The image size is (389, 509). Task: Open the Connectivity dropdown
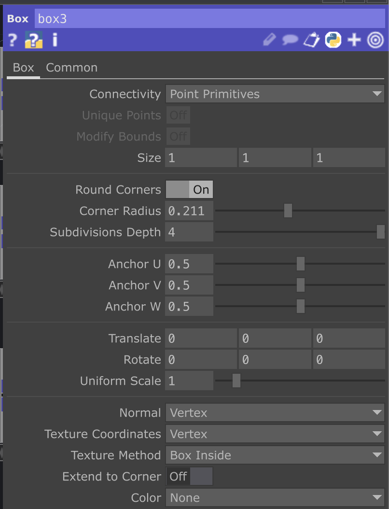pyautogui.click(x=275, y=94)
